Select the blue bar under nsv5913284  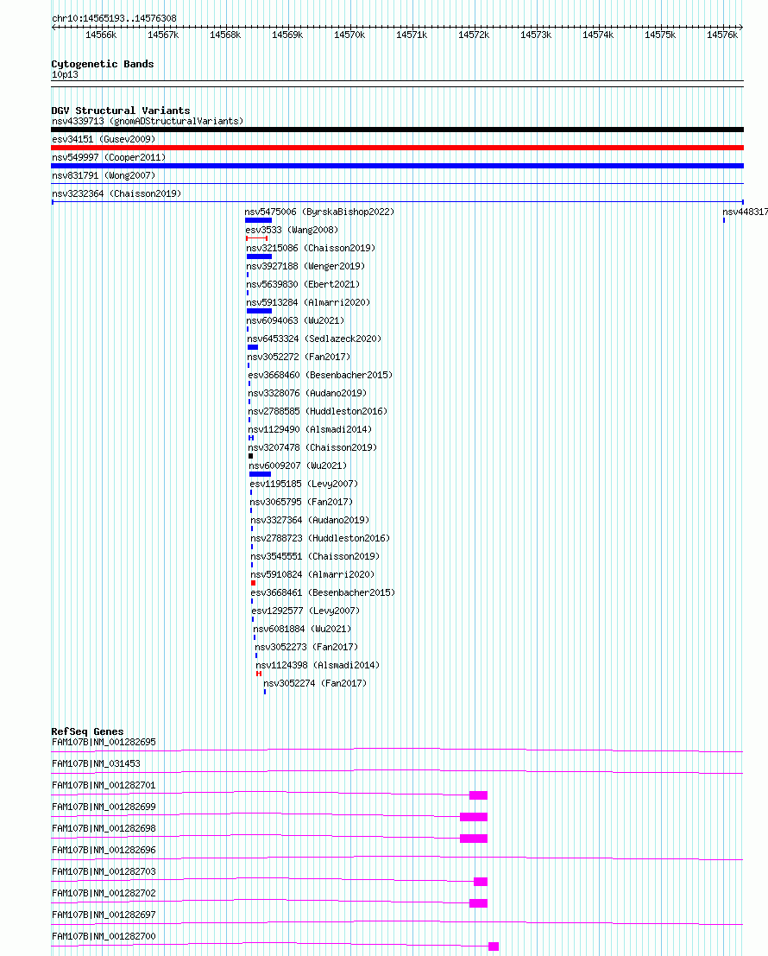point(259,311)
